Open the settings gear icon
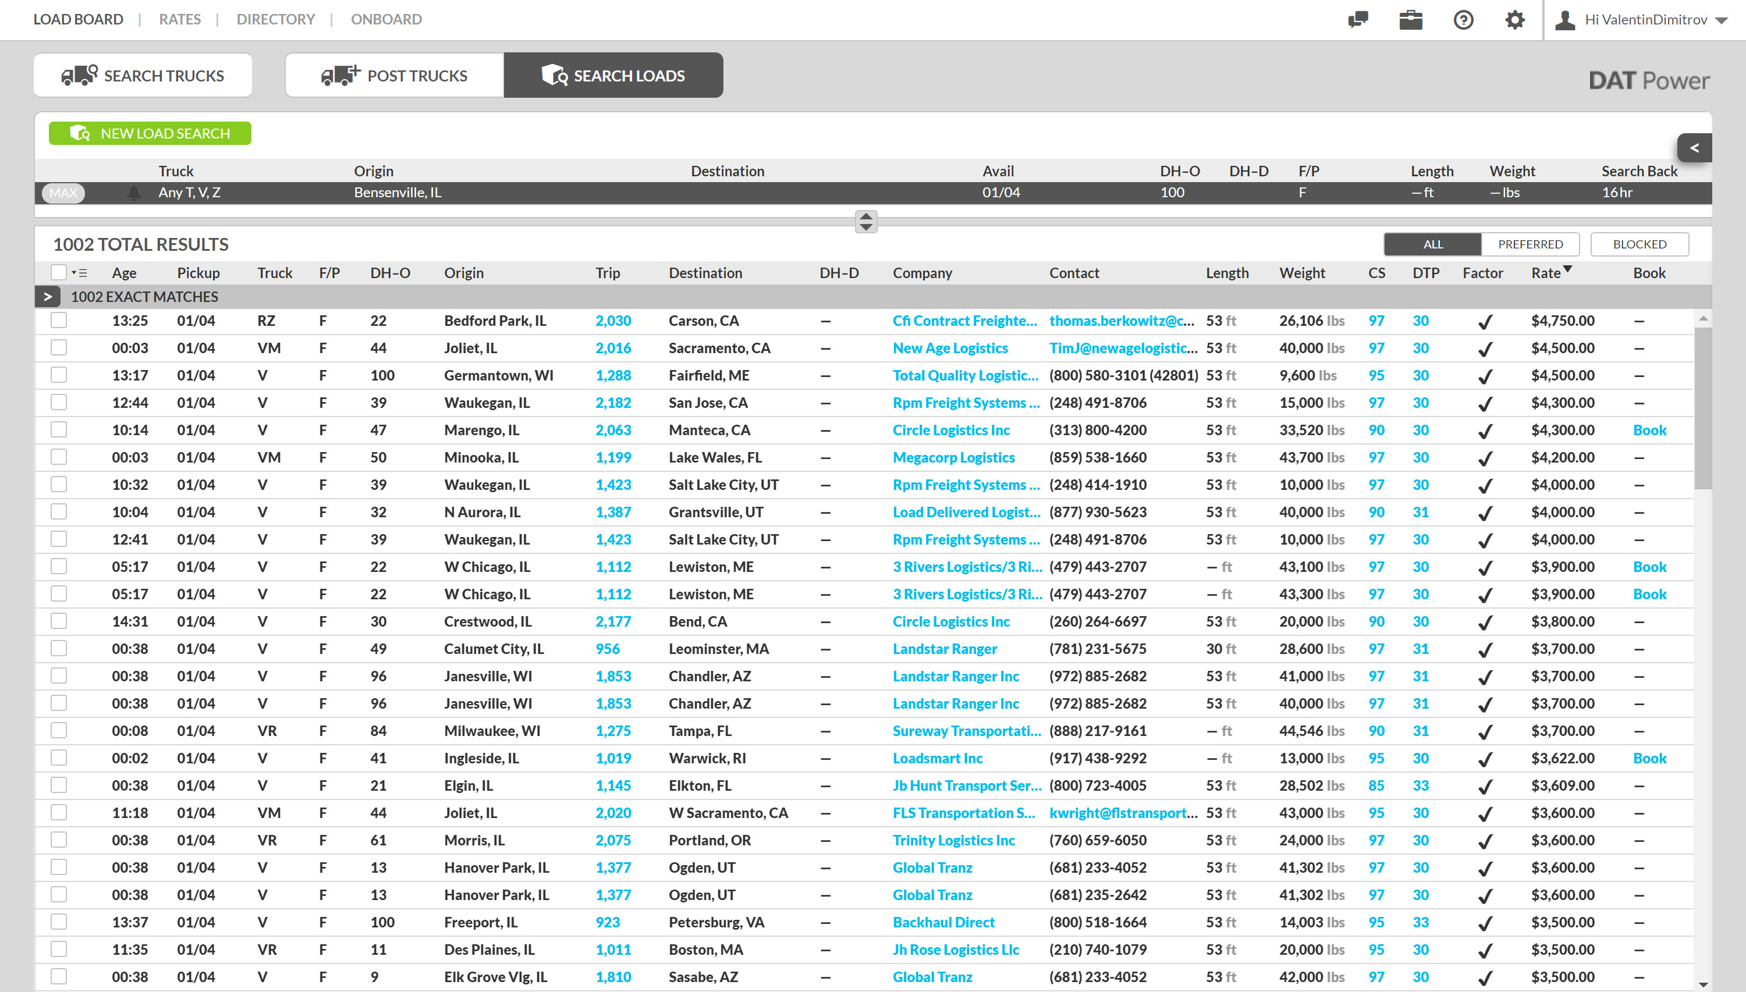Image resolution: width=1746 pixels, height=992 pixels. pyautogui.click(x=1514, y=19)
